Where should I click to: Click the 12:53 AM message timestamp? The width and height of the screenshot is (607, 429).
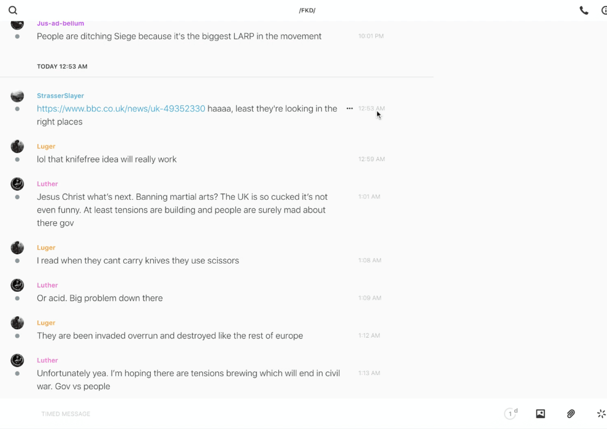click(371, 108)
